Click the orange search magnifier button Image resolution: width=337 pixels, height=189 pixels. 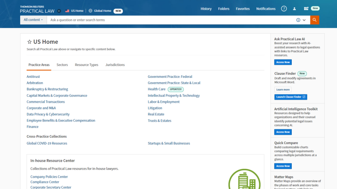click(315, 20)
